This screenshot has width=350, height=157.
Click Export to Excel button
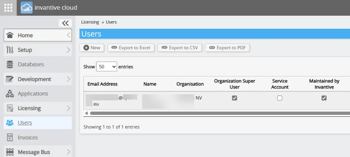pos(131,48)
